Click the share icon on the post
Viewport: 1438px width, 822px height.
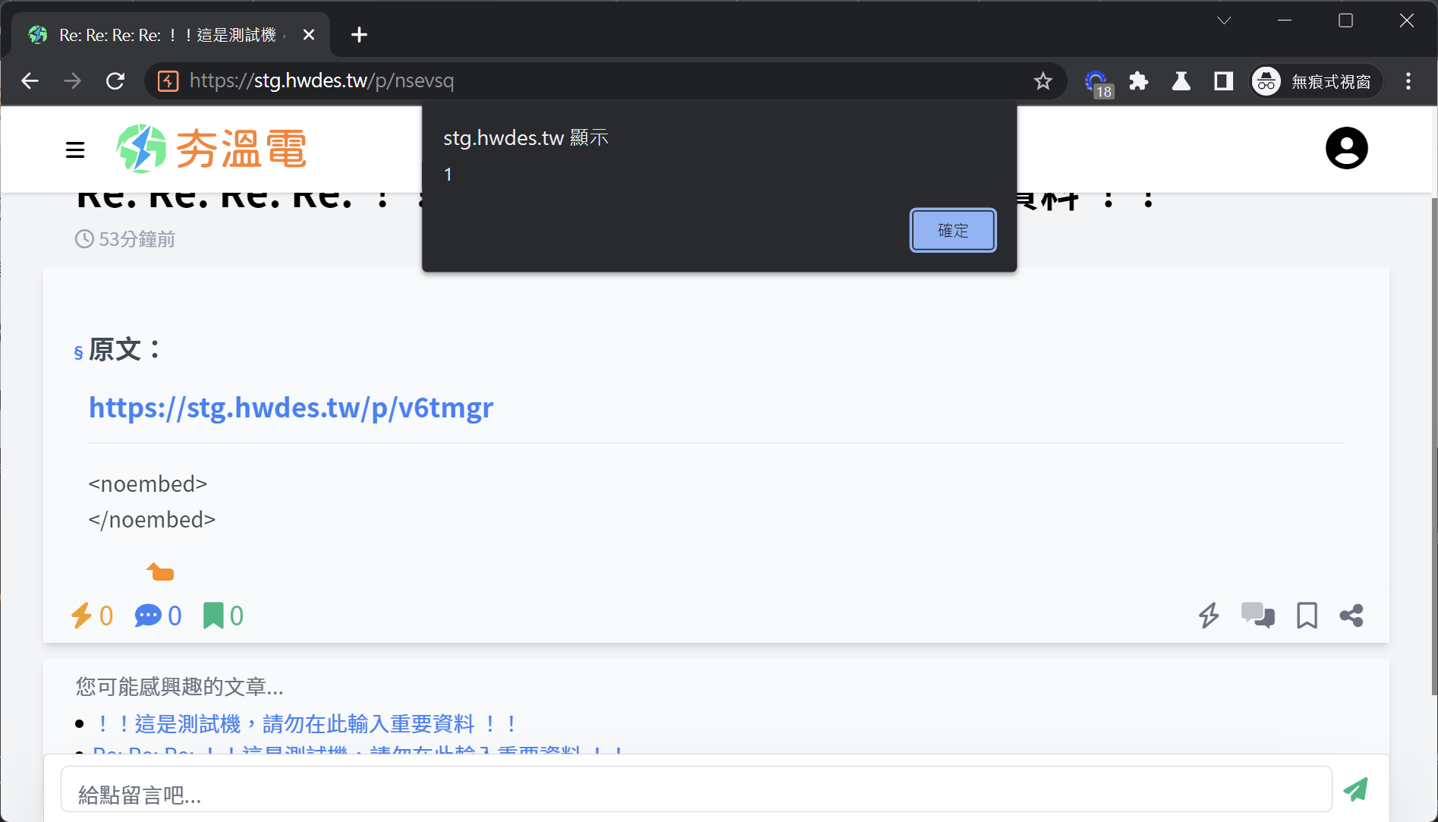(x=1351, y=615)
